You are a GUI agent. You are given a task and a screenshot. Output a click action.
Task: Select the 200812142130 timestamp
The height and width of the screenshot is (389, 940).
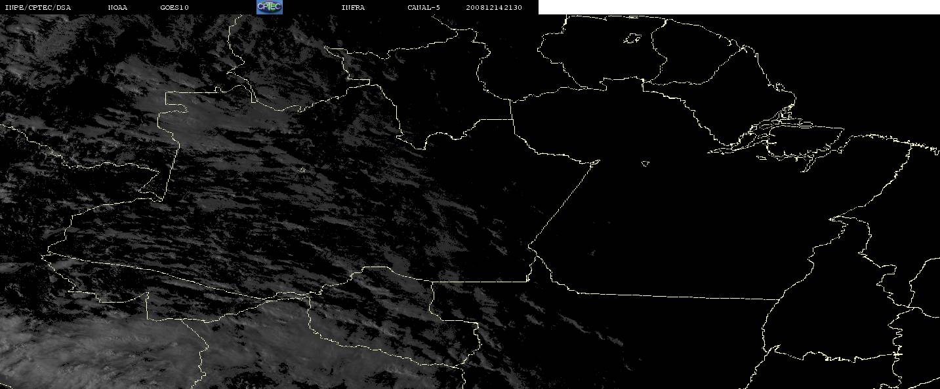pyautogui.click(x=495, y=8)
